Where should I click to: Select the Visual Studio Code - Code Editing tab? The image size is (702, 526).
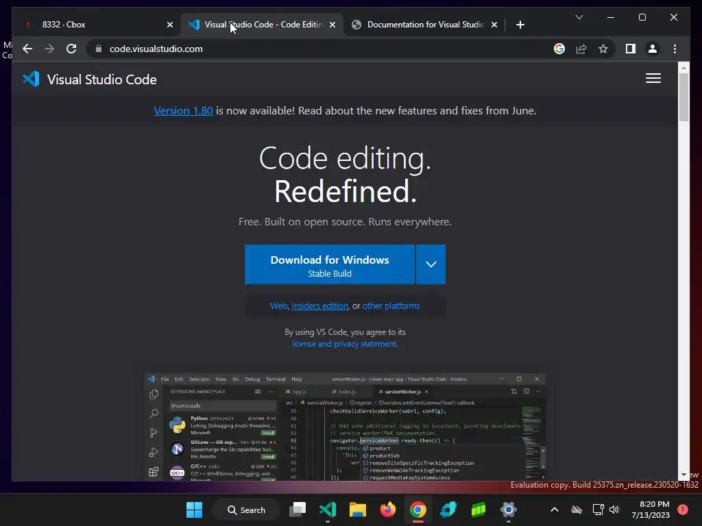[263, 25]
